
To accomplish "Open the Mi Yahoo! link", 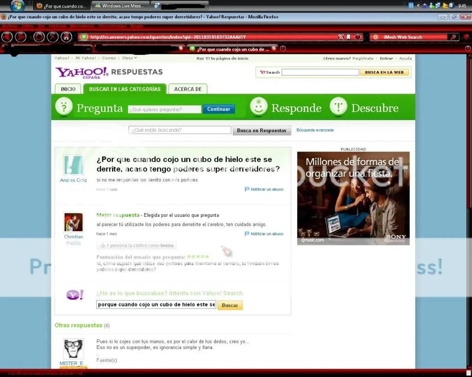I will pyautogui.click(x=85, y=58).
